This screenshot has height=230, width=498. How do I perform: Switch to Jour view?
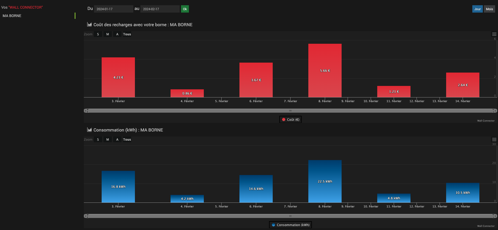(x=477, y=9)
